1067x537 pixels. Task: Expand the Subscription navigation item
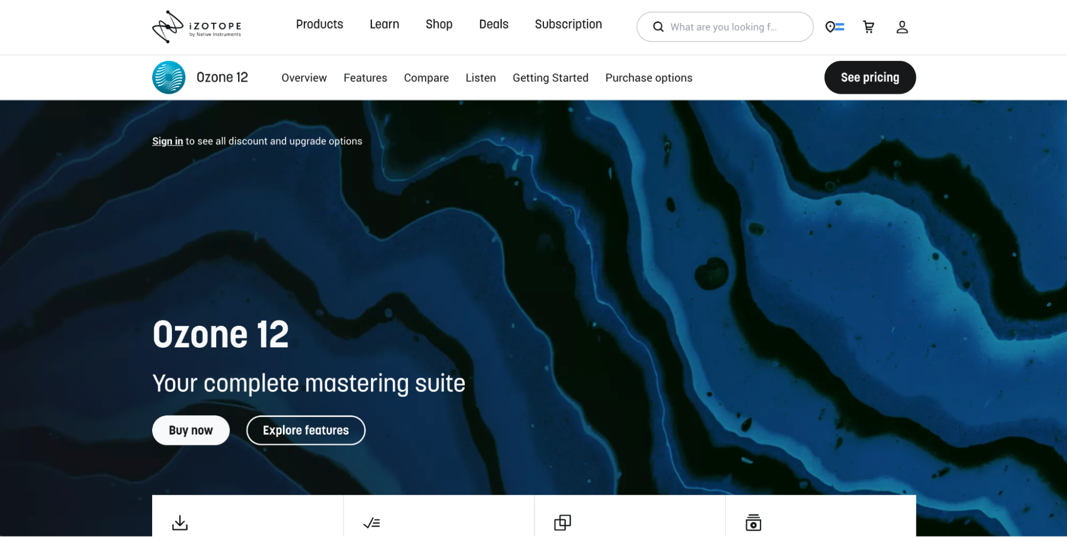tap(568, 24)
